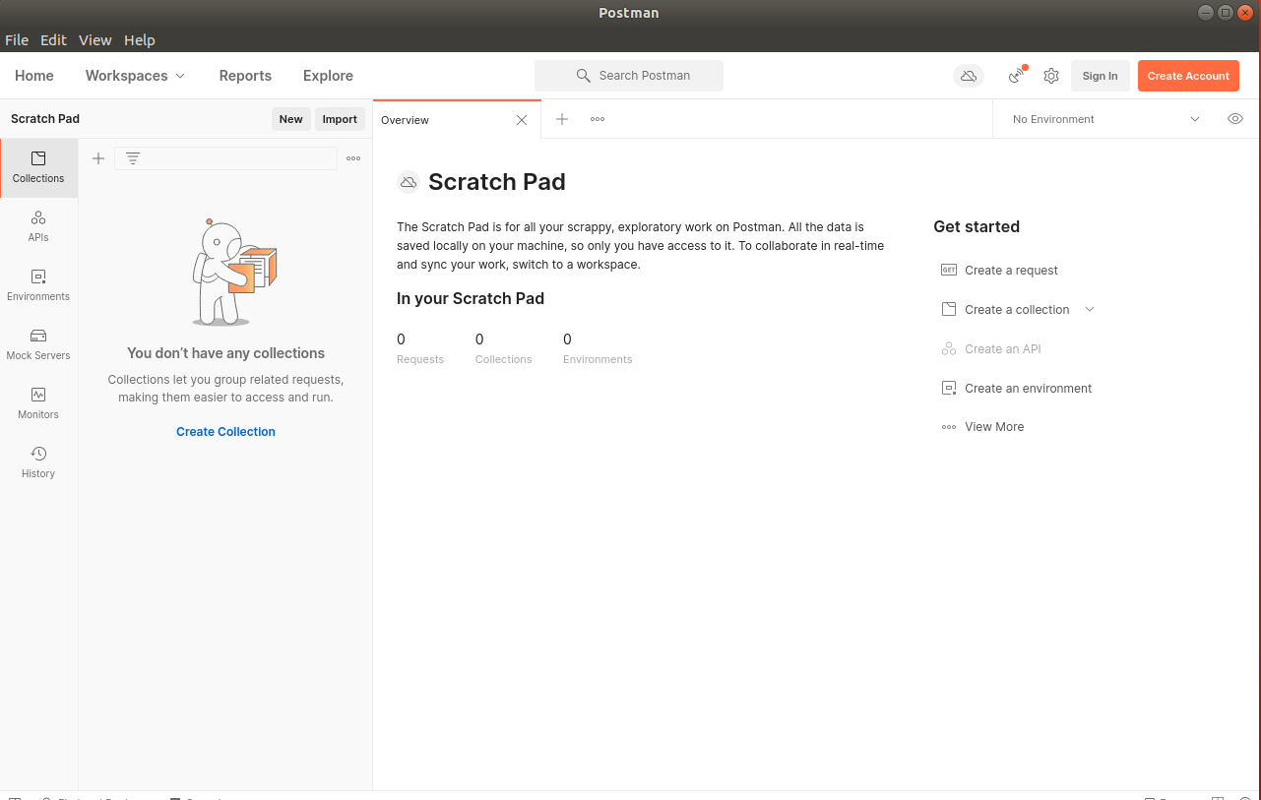Open the Monitors sidebar panel
Screen dimensions: 1261x800
(x=38, y=403)
